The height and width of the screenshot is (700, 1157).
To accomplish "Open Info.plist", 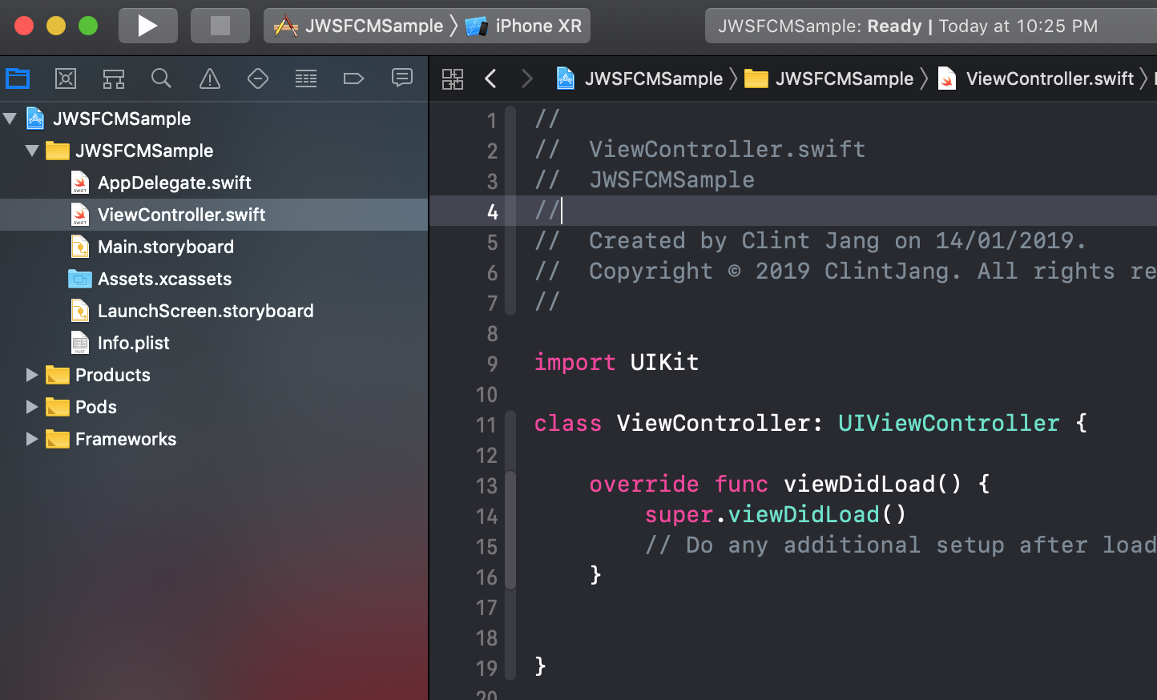I will point(214,343).
